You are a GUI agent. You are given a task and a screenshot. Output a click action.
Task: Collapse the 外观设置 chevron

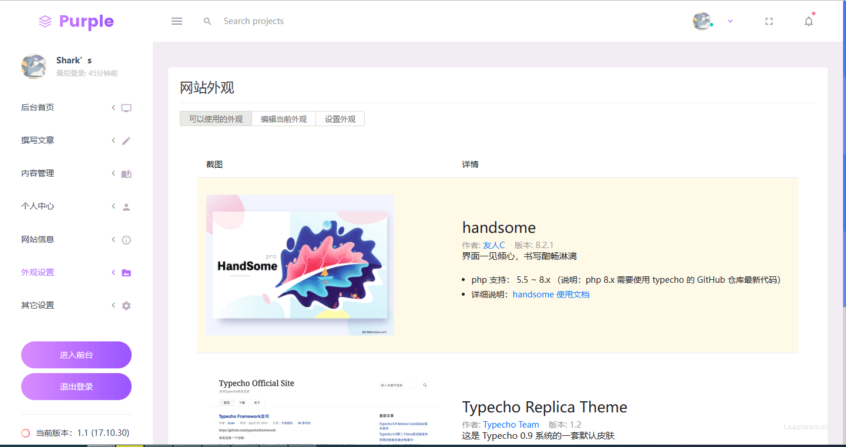pos(113,272)
